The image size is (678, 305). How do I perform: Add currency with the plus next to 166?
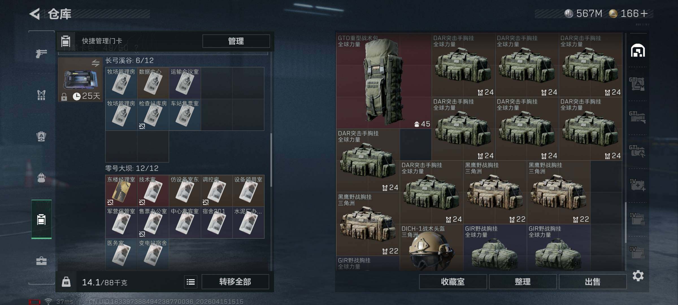pos(644,14)
